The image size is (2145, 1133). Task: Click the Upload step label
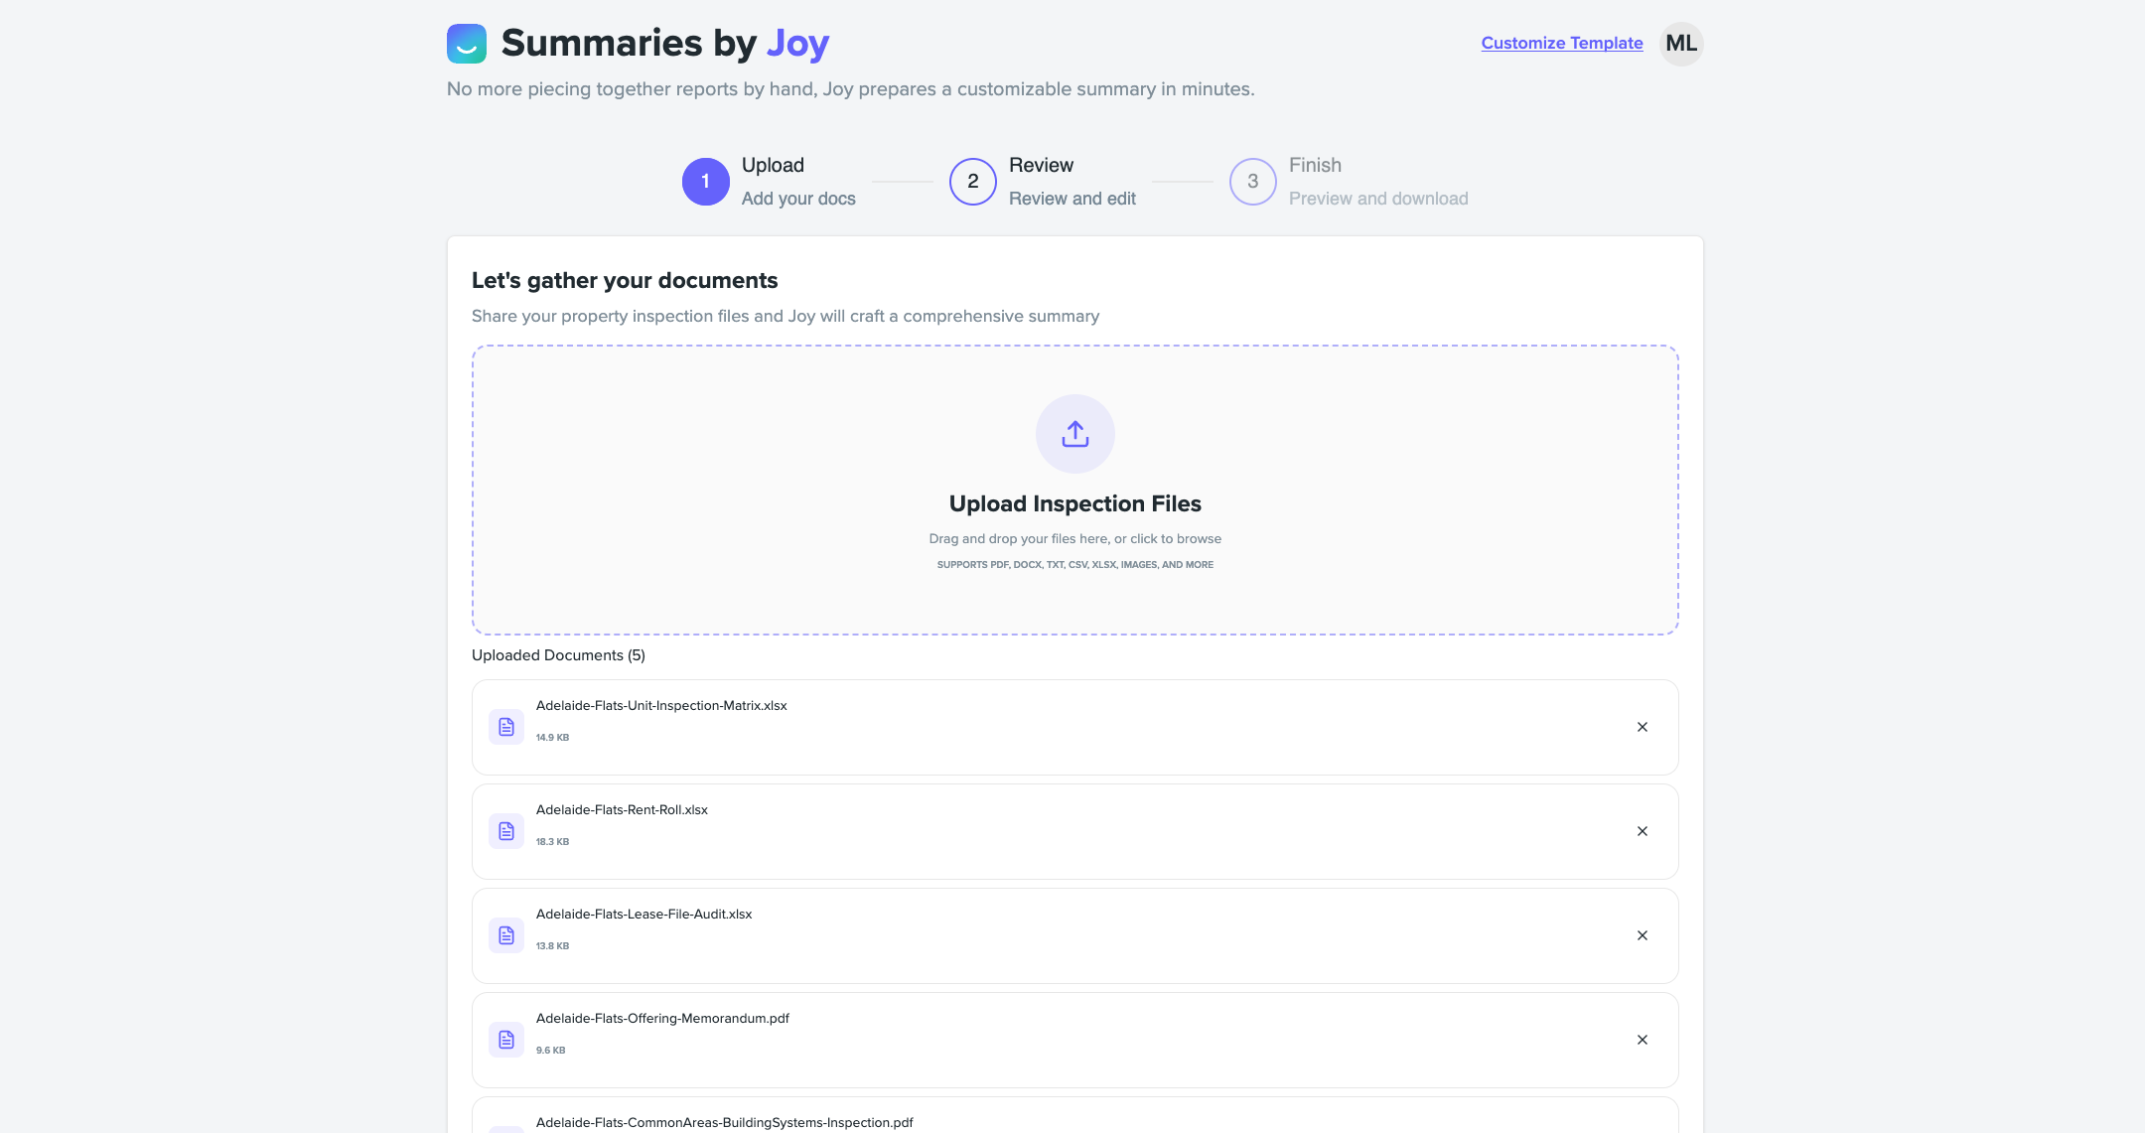[x=773, y=165]
